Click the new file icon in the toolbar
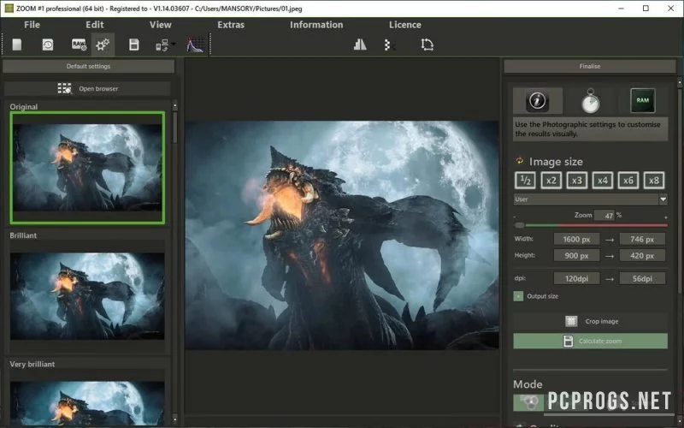 point(17,45)
